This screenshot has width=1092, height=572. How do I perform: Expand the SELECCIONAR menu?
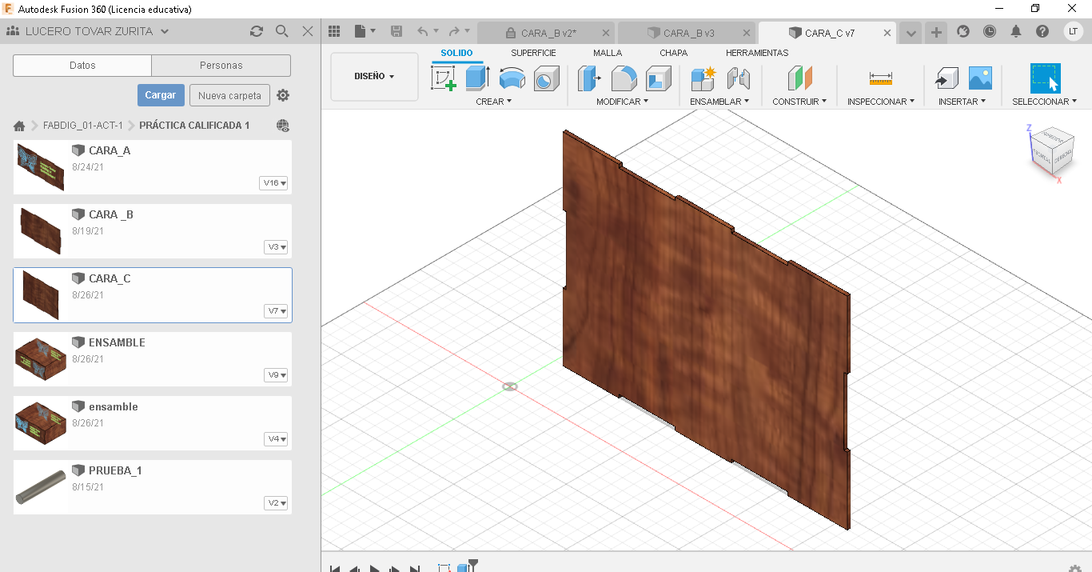pos(1044,102)
